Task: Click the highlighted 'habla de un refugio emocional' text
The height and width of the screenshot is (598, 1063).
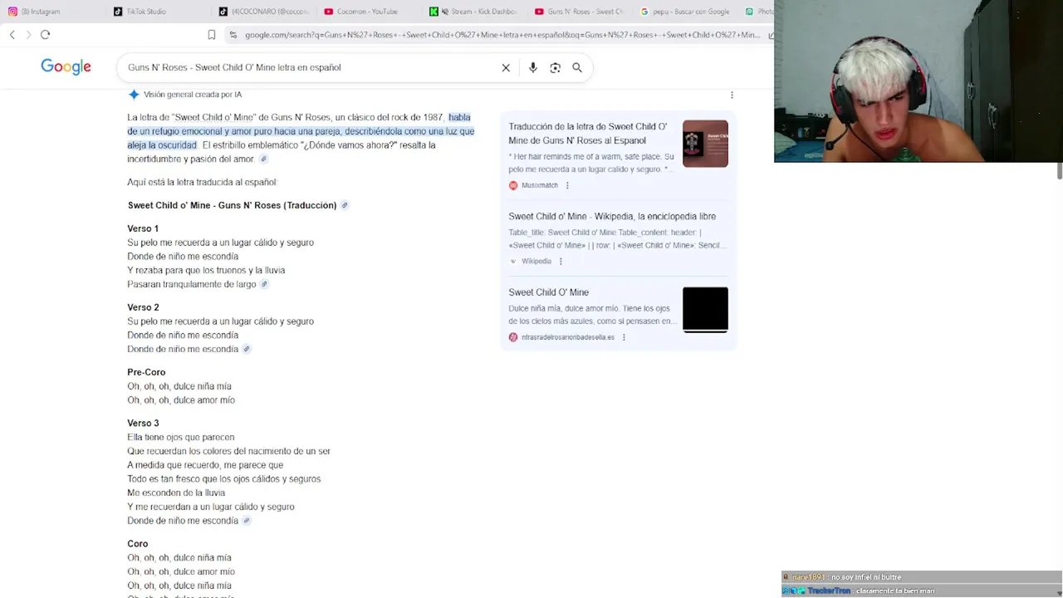Action: (301, 131)
